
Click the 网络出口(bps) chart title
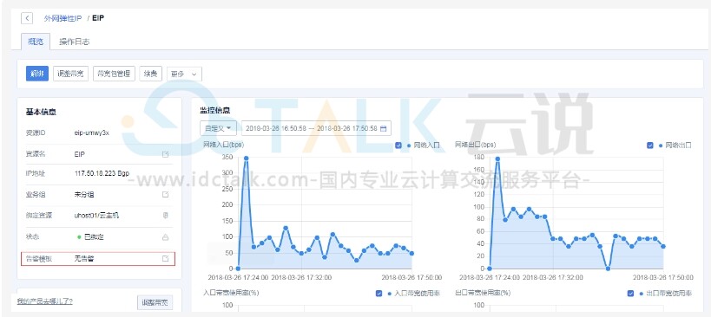coord(475,145)
